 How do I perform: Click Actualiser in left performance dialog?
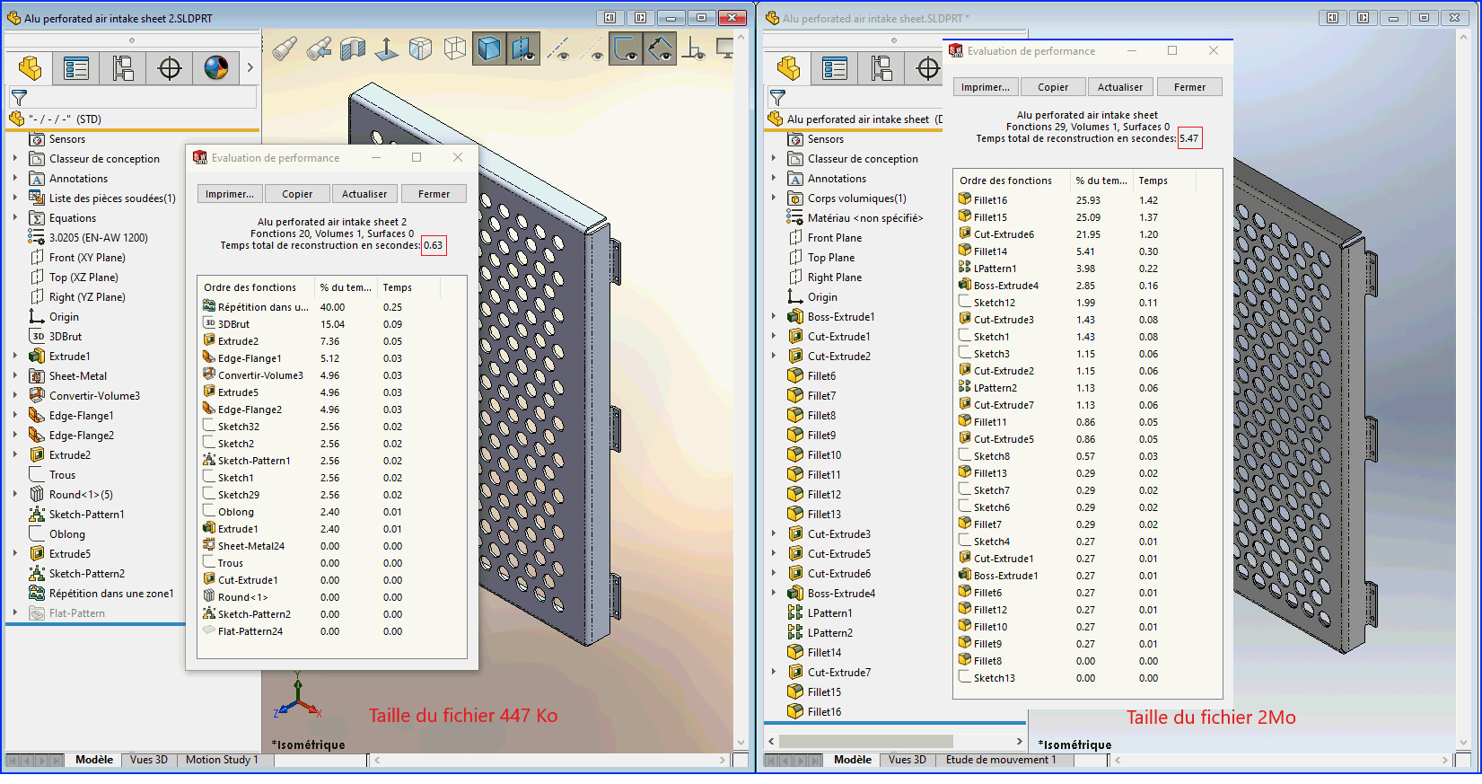pos(364,194)
